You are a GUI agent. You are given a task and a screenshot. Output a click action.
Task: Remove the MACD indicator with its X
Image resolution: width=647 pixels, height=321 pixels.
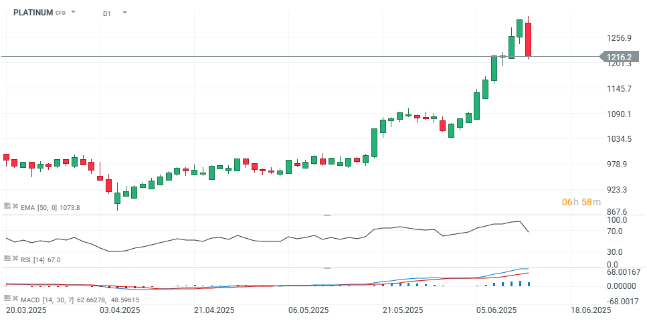[15, 298]
